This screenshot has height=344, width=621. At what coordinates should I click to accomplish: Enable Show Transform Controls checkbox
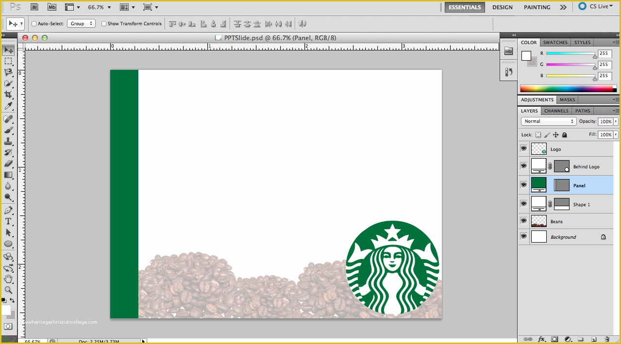coord(104,23)
